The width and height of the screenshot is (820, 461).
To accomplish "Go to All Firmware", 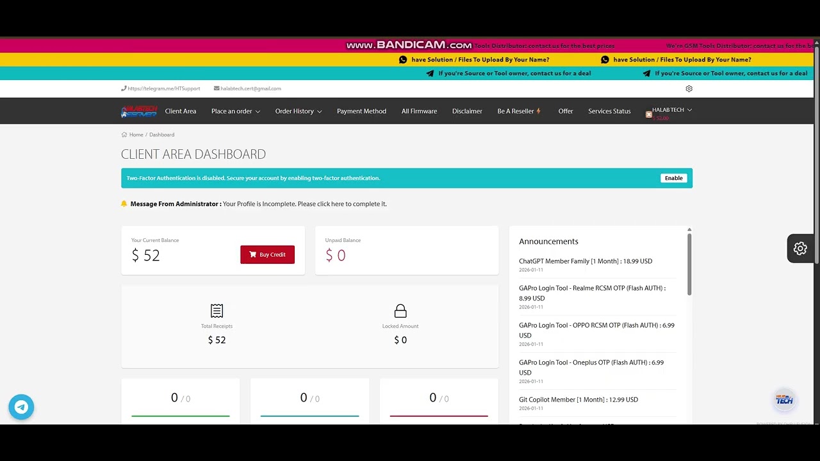I will pyautogui.click(x=419, y=111).
